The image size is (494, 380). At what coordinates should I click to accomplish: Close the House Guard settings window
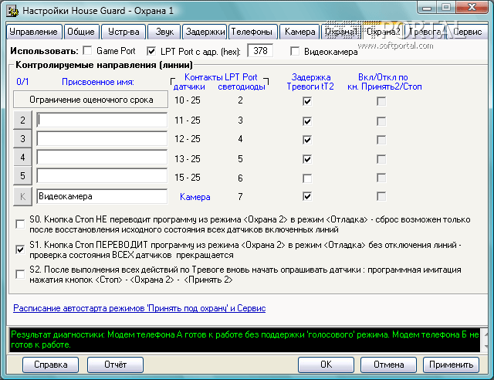[x=472, y=8]
